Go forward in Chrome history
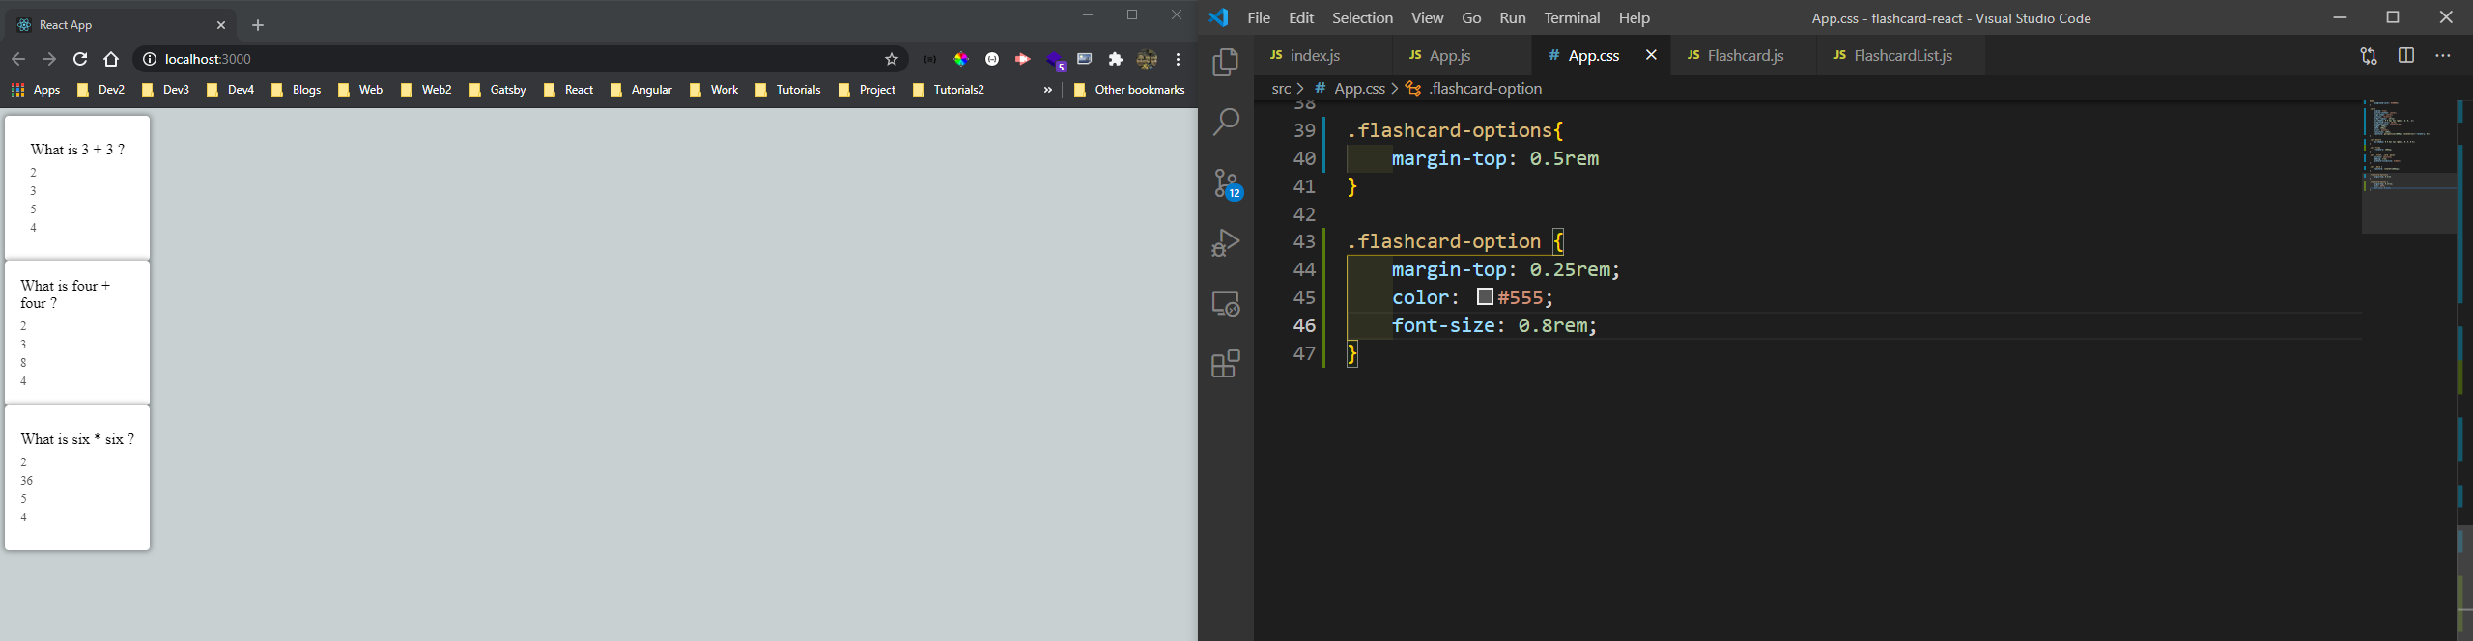 pos(49,59)
